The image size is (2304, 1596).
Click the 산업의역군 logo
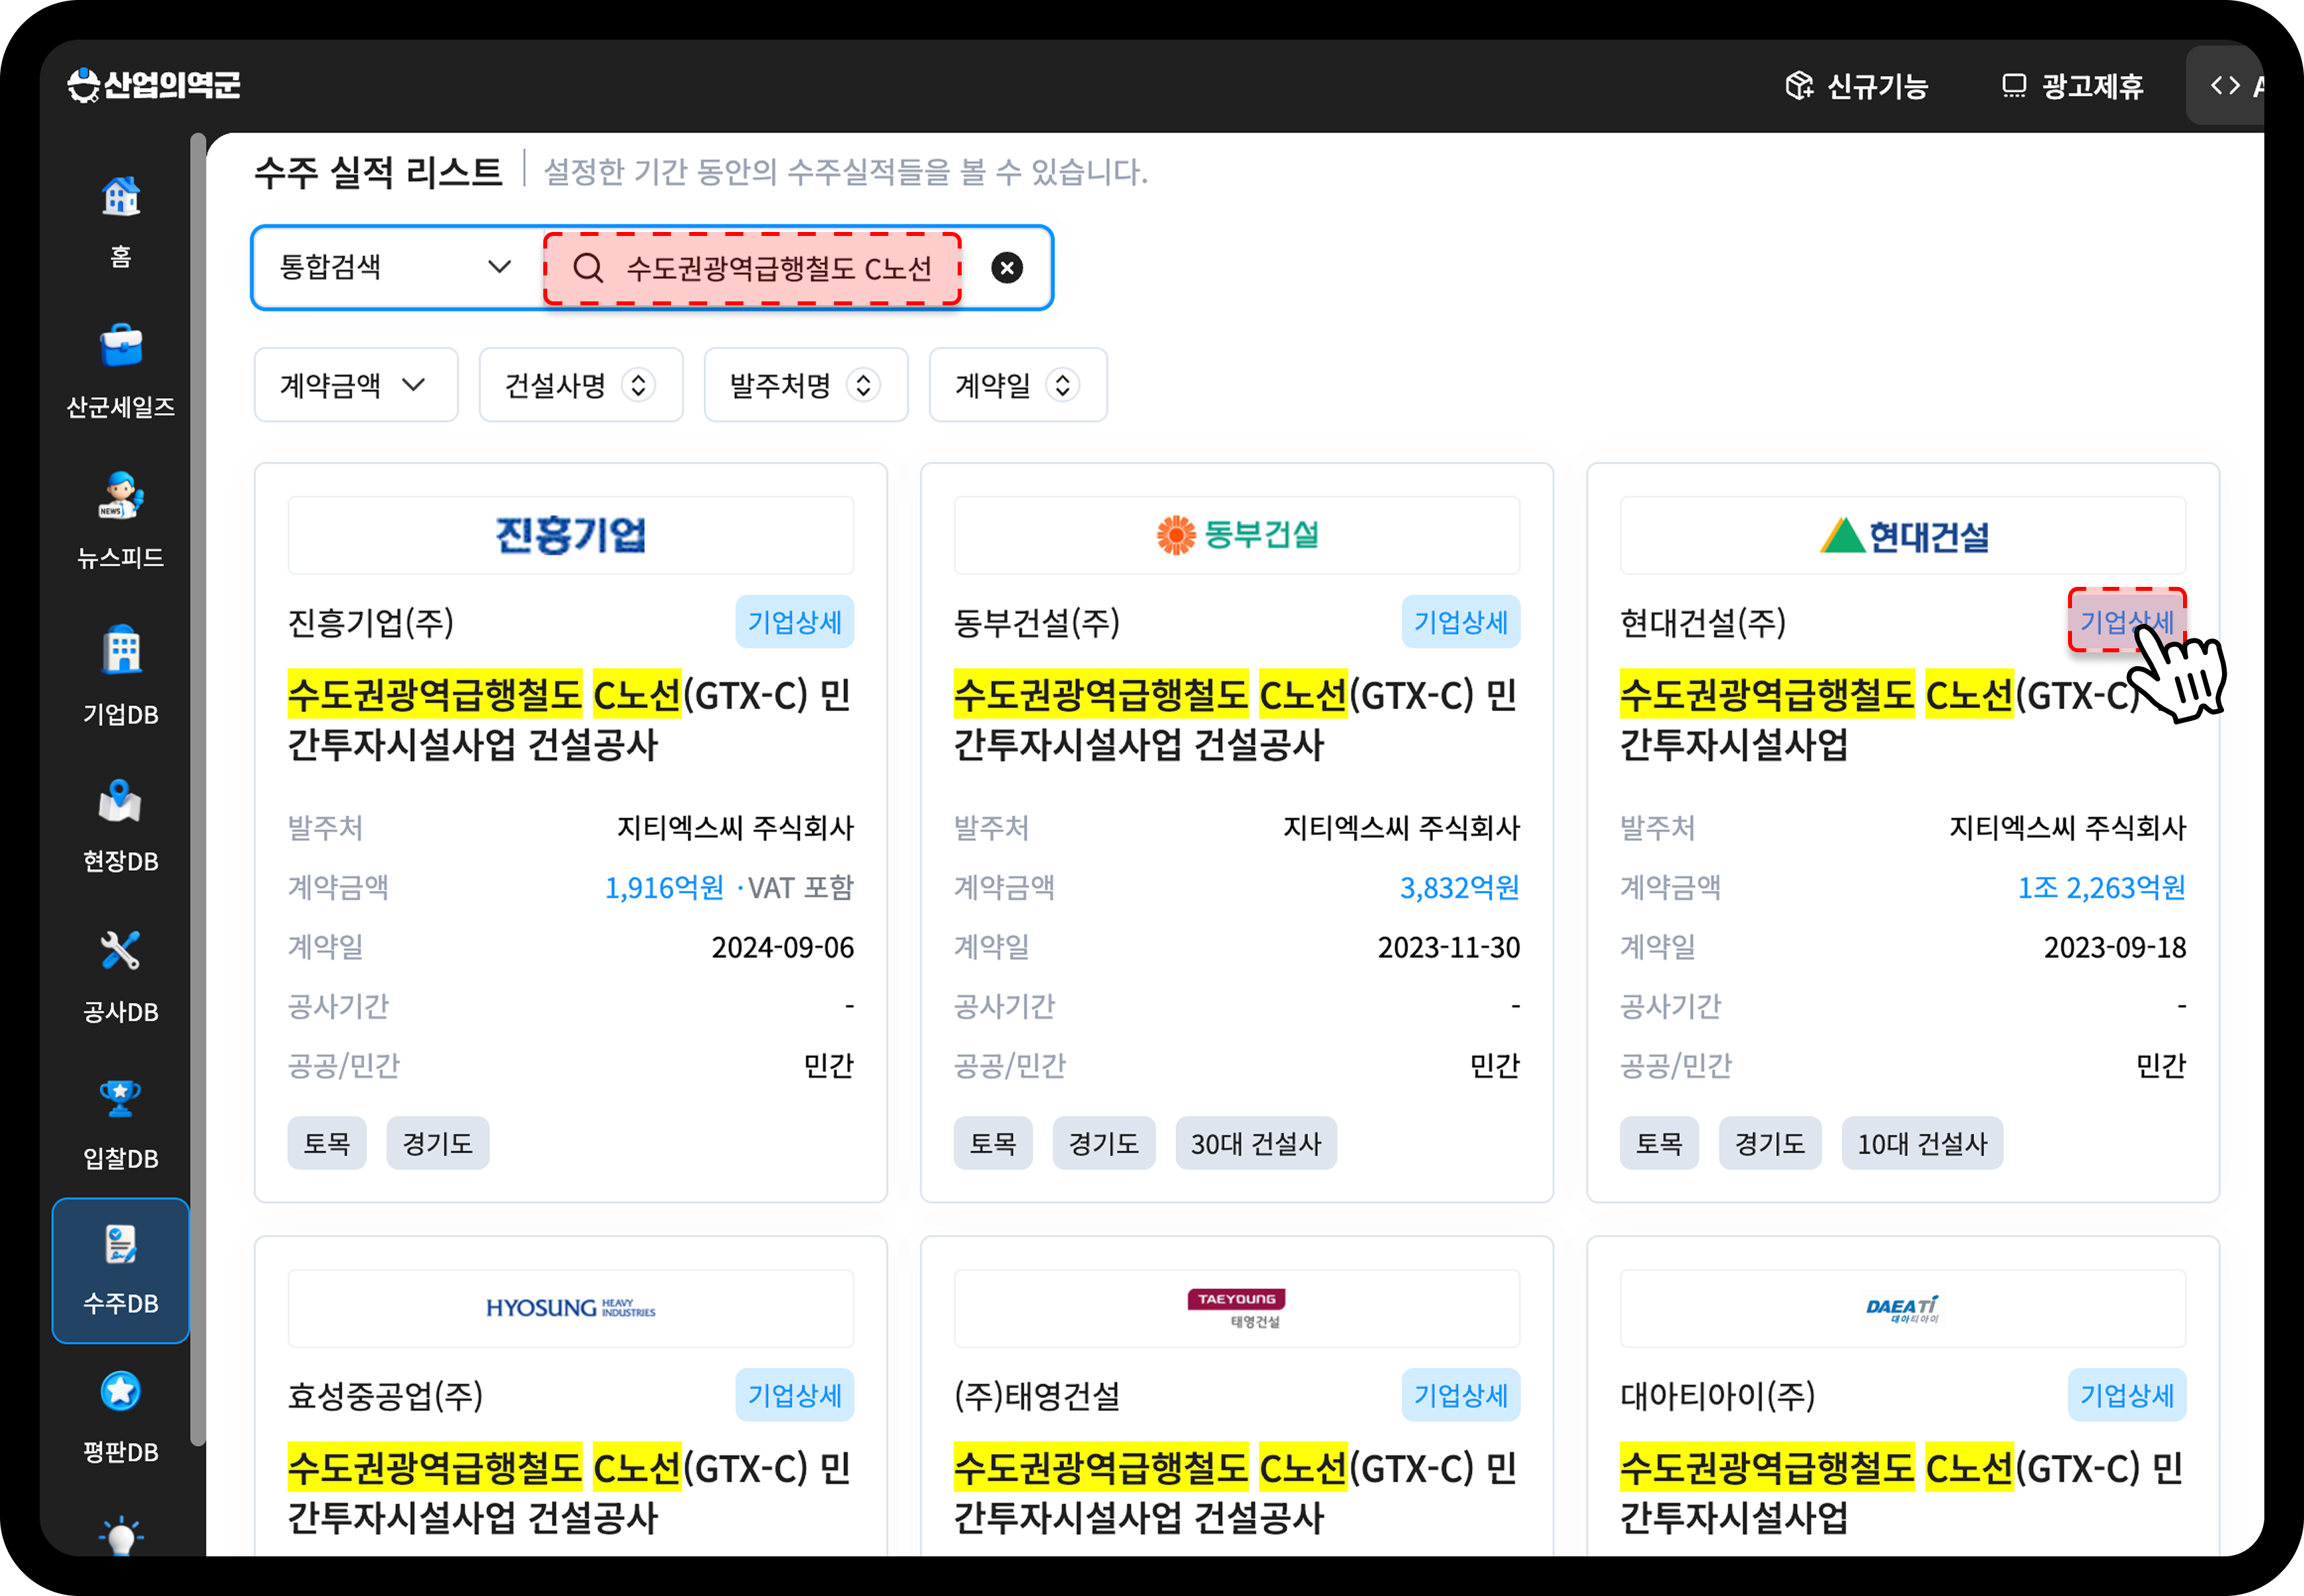point(154,85)
